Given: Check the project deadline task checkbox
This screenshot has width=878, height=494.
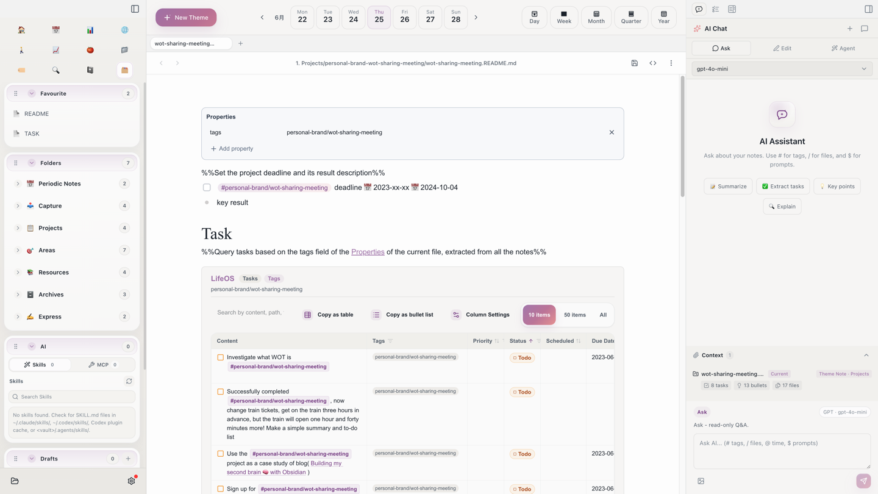Looking at the screenshot, I should pyautogui.click(x=207, y=187).
